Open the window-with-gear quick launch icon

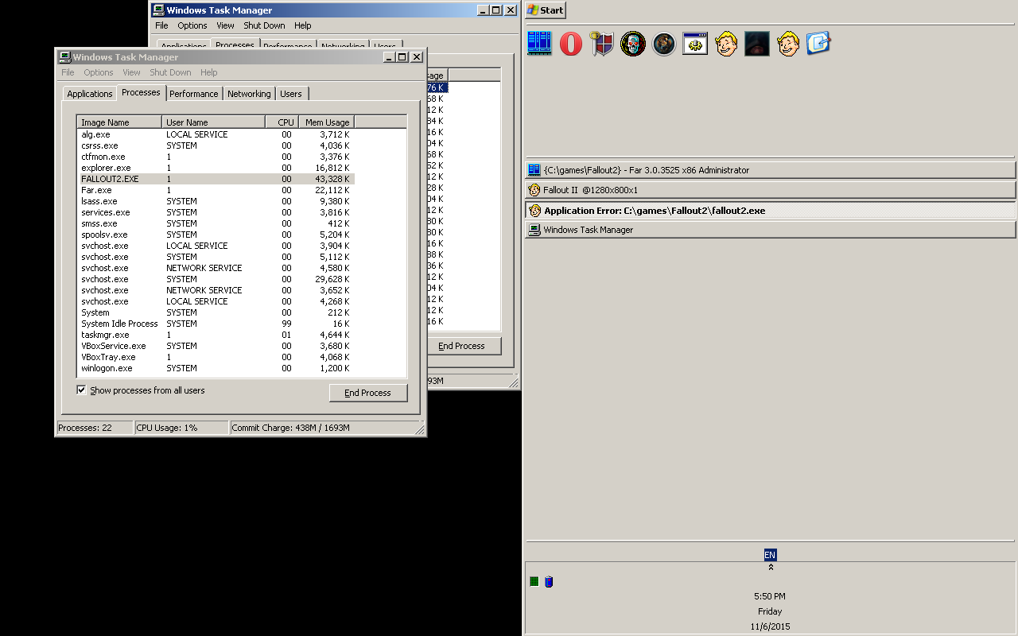click(695, 43)
